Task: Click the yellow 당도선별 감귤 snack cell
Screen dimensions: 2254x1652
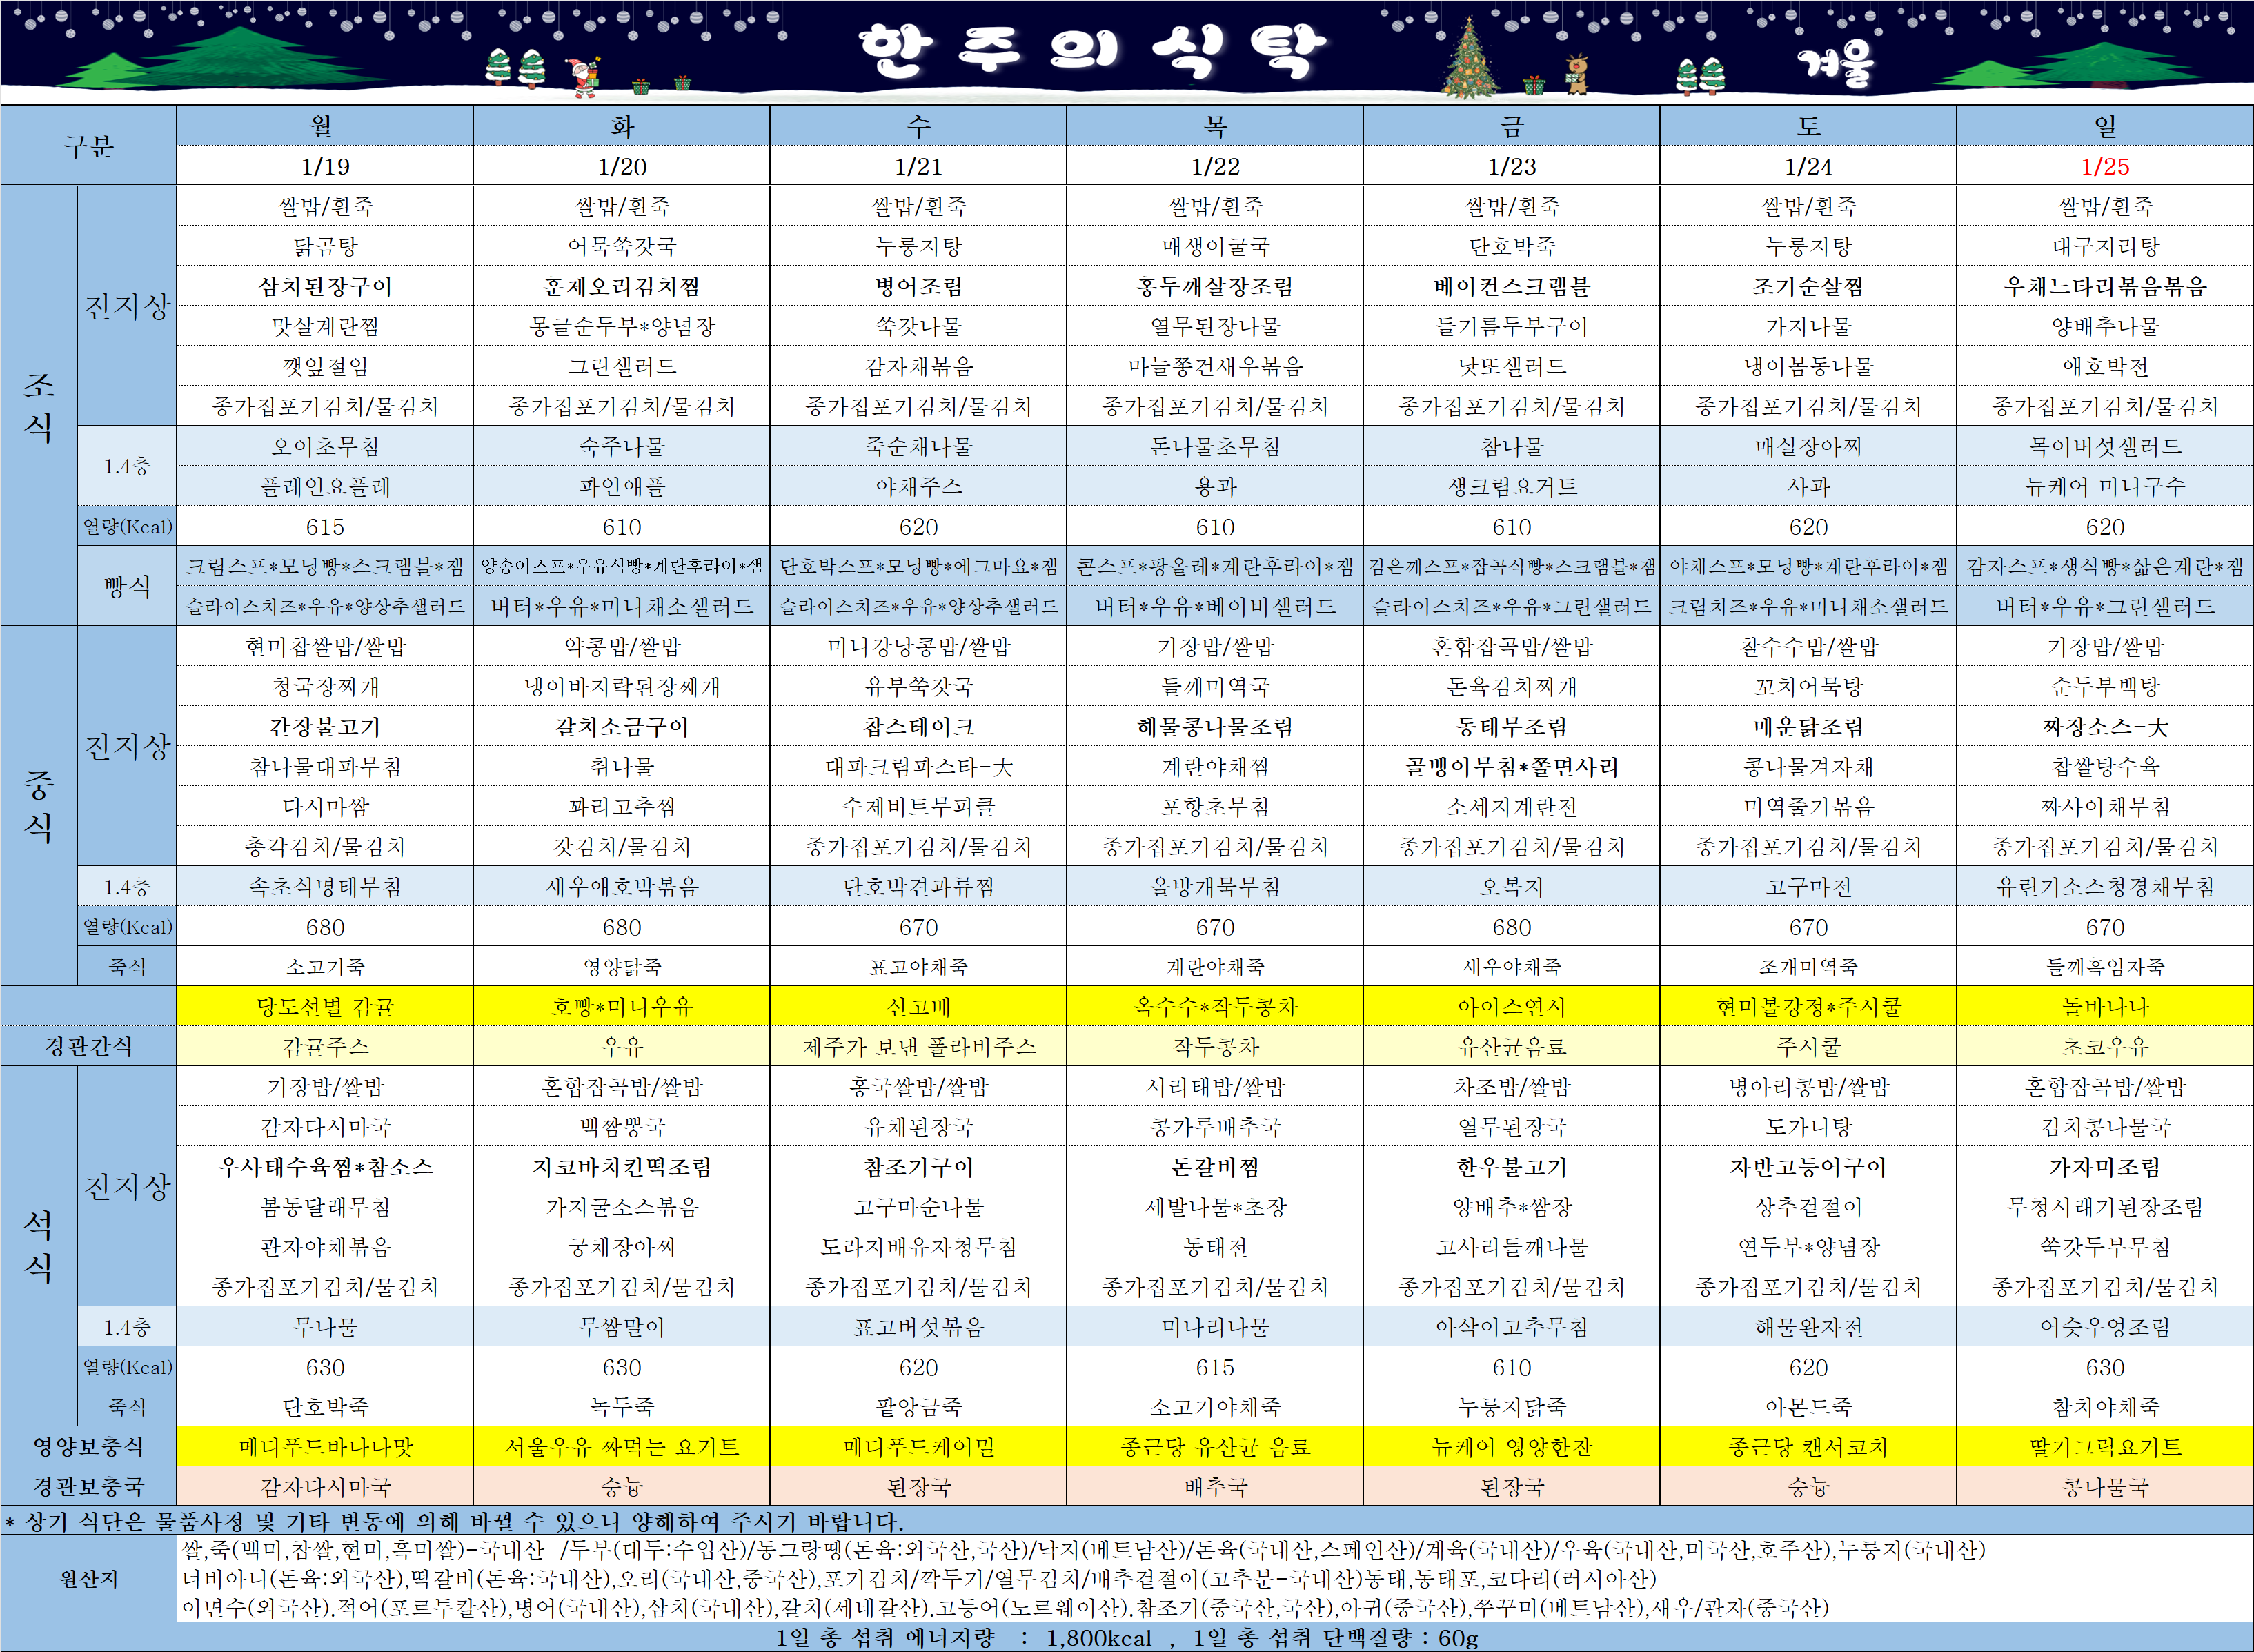Action: pyautogui.click(x=324, y=1007)
